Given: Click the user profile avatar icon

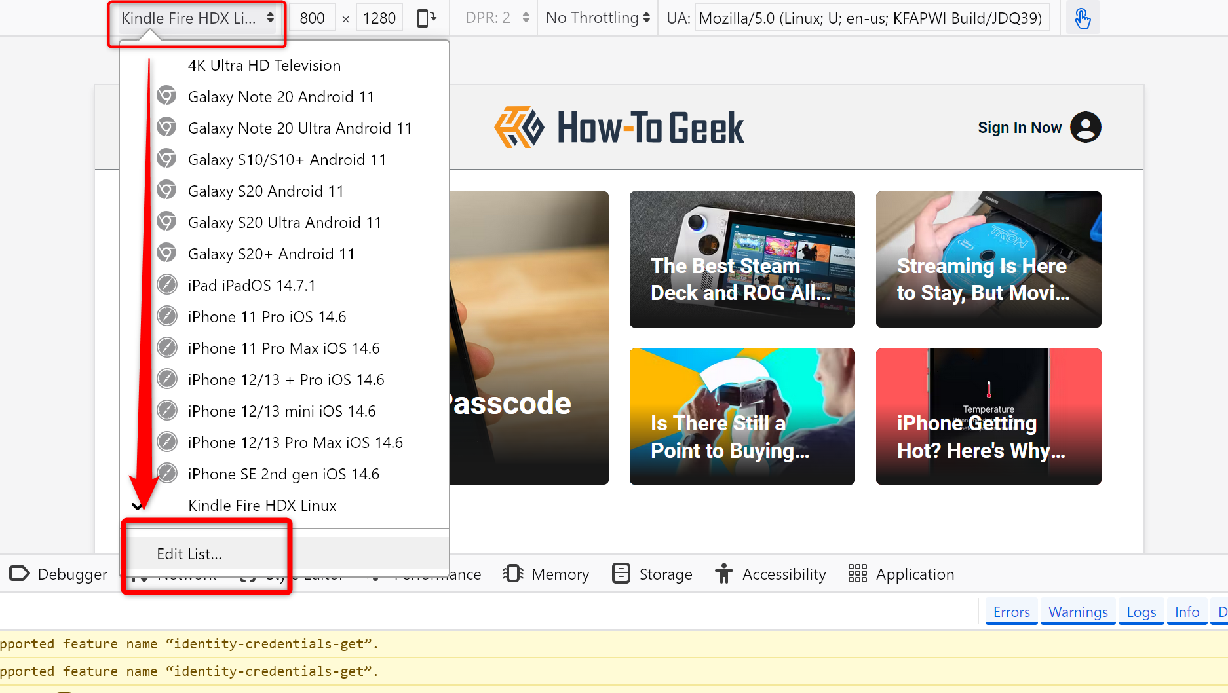Looking at the screenshot, I should click(x=1086, y=127).
